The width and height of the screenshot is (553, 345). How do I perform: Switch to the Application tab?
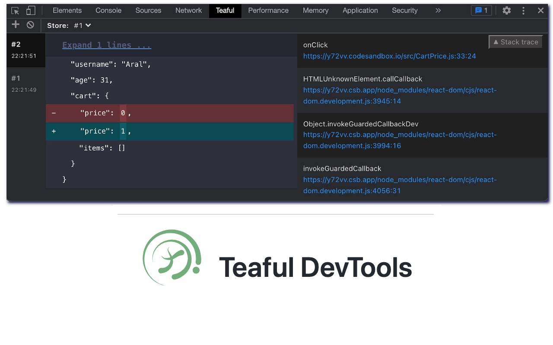click(x=360, y=10)
